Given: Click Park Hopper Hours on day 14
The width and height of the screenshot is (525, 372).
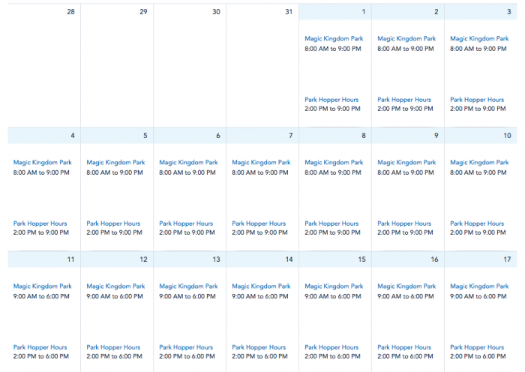Looking at the screenshot, I should click(259, 347).
